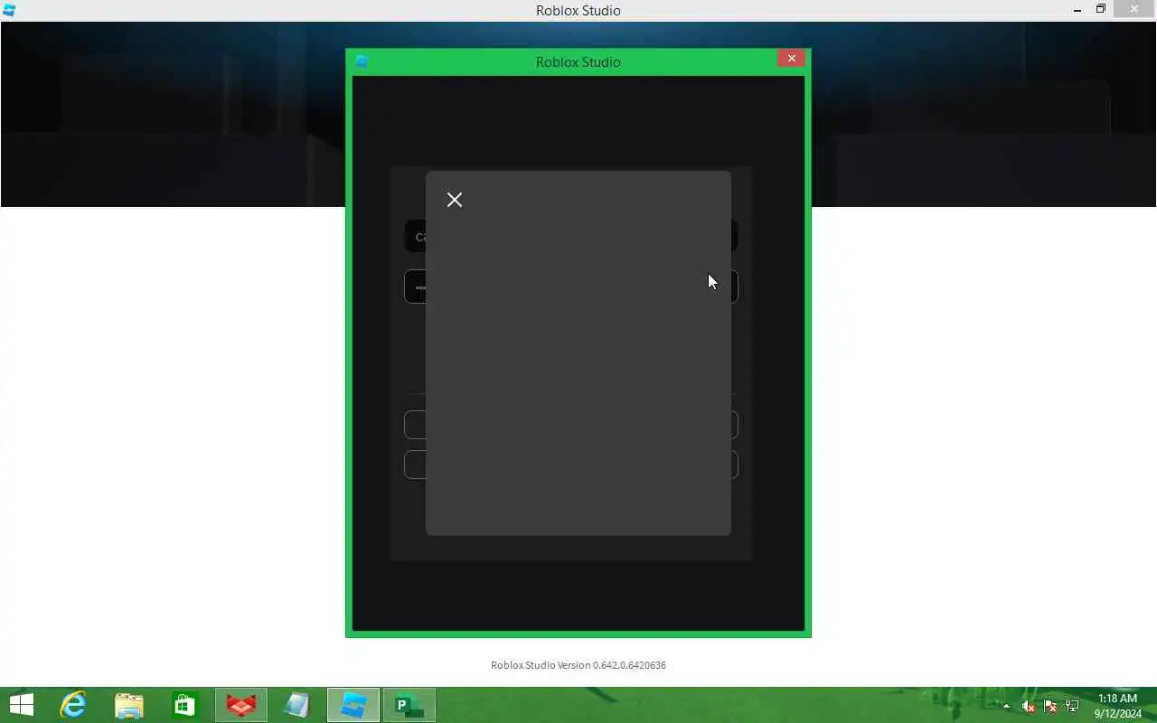The height and width of the screenshot is (723, 1157).
Task: Click the muted volume tray icon
Action: click(1028, 706)
